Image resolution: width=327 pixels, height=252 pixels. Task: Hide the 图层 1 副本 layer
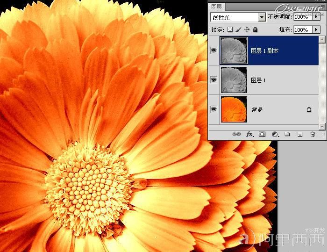[x=214, y=50]
